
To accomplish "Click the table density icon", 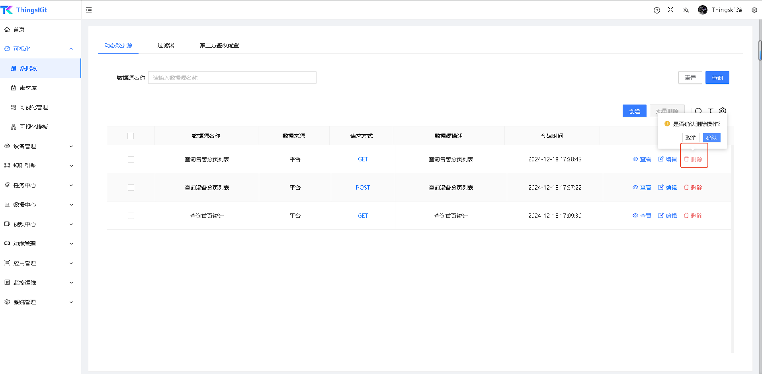I will [x=711, y=110].
